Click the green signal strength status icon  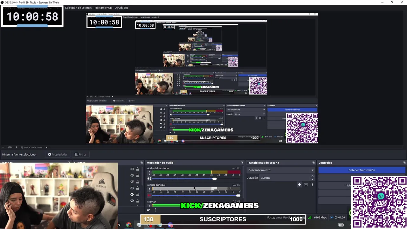(x=310, y=218)
